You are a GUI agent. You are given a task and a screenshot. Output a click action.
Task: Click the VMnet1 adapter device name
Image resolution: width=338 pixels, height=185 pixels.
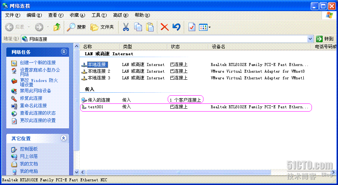tap(258, 78)
